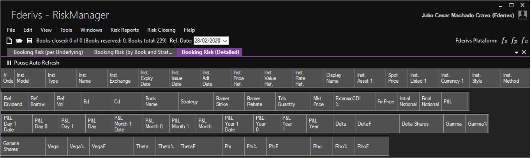Click the new document icon
This screenshot has height=158, width=531.
10,41
